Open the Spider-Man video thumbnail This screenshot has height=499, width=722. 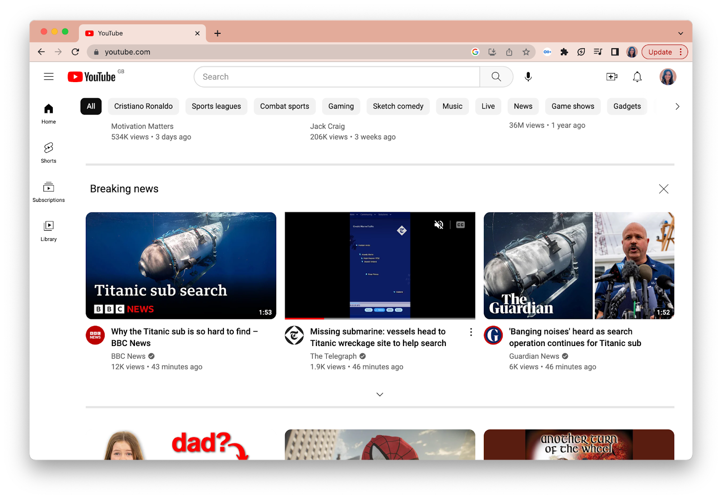pyautogui.click(x=380, y=444)
